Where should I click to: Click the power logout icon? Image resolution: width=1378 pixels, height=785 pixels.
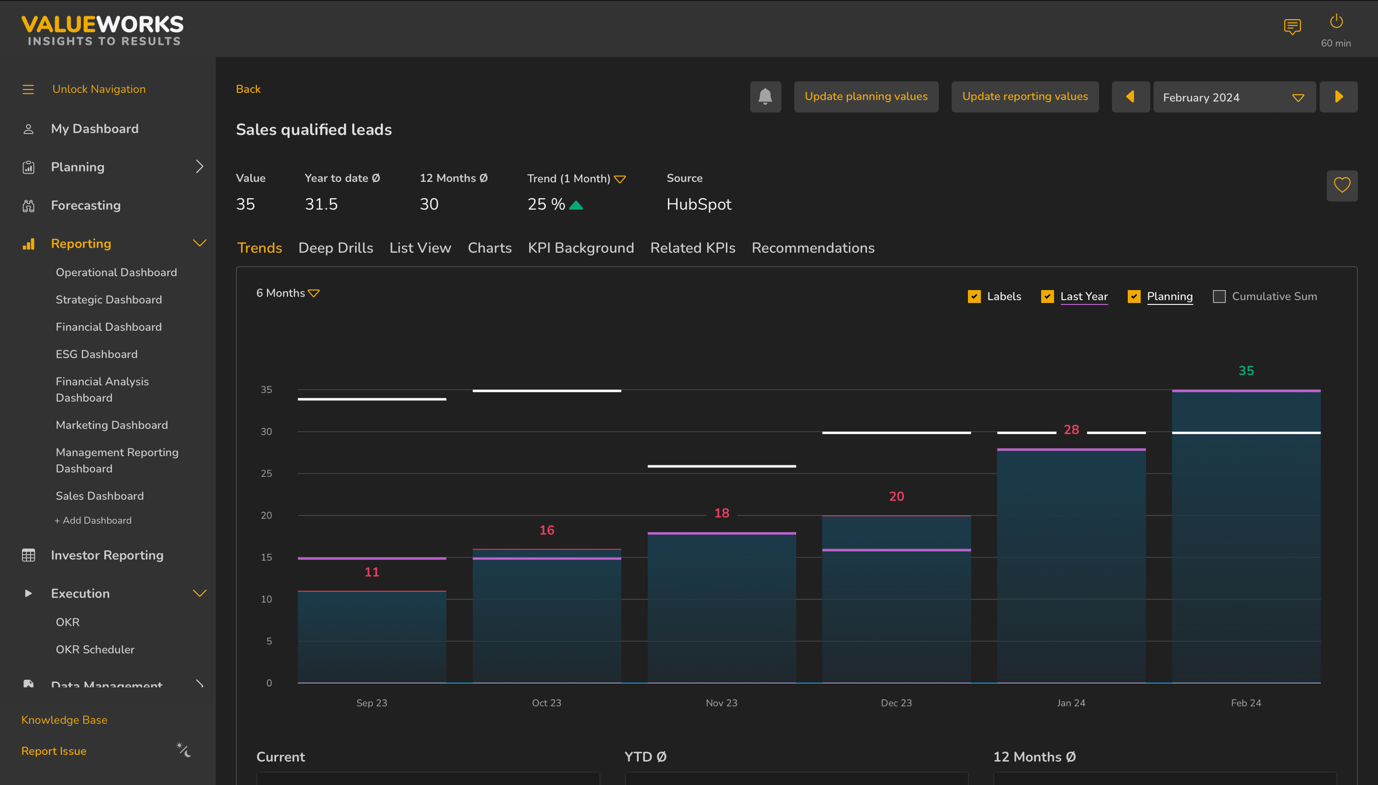[x=1335, y=22]
